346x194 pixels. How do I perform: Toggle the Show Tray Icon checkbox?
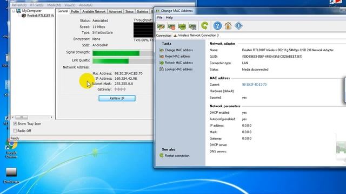tap(15, 124)
